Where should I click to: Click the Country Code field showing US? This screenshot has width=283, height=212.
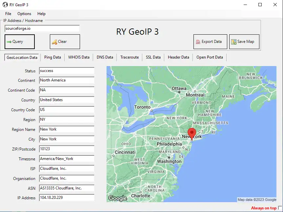pyautogui.click(x=67, y=110)
